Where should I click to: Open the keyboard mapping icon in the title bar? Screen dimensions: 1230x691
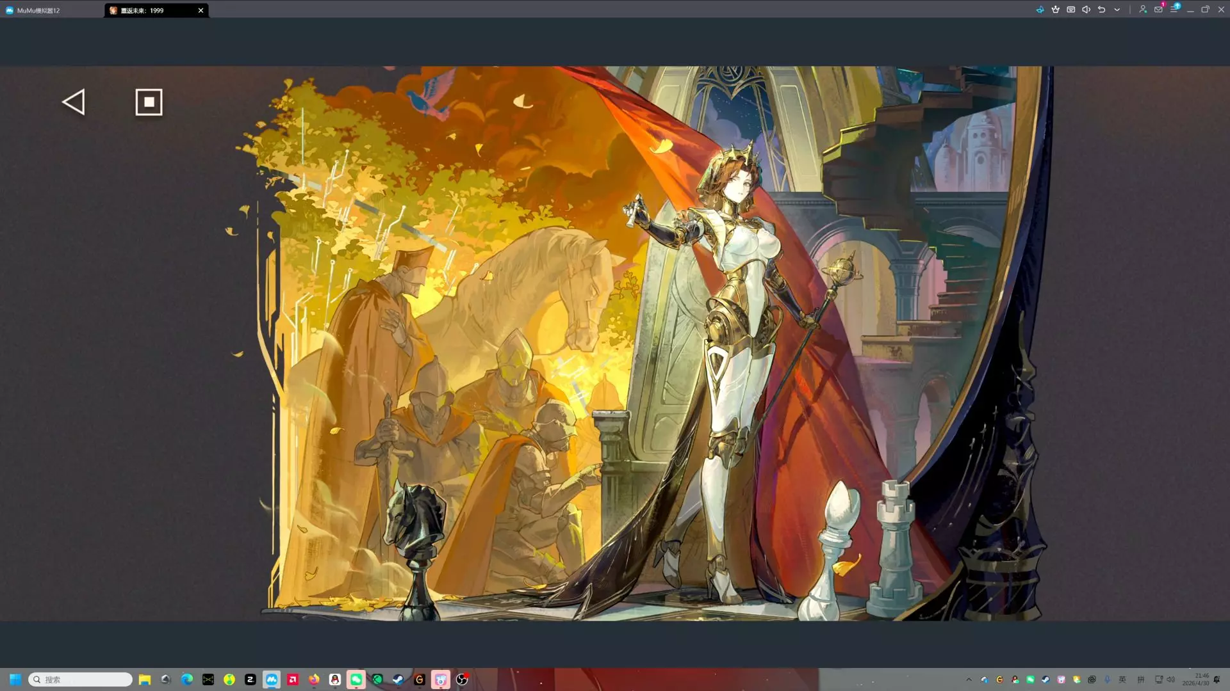coord(1071,10)
